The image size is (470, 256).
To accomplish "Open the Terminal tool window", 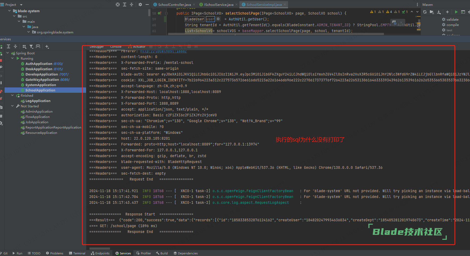I will 77,253.
